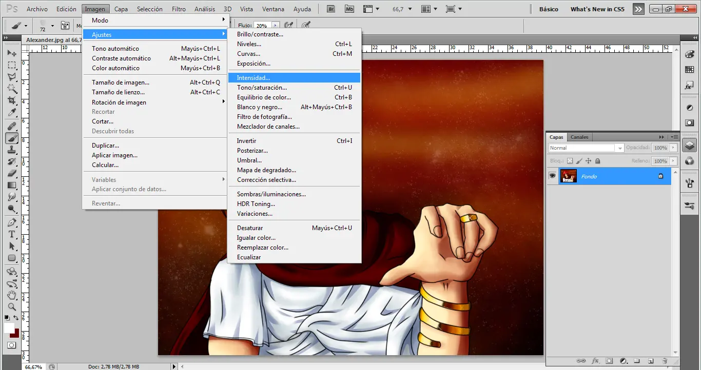Open the Swatches panel icon
Image resolution: width=701 pixels, height=370 pixels.
point(690,69)
